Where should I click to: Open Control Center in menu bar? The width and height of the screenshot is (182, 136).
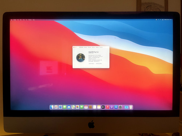tap(163, 20)
